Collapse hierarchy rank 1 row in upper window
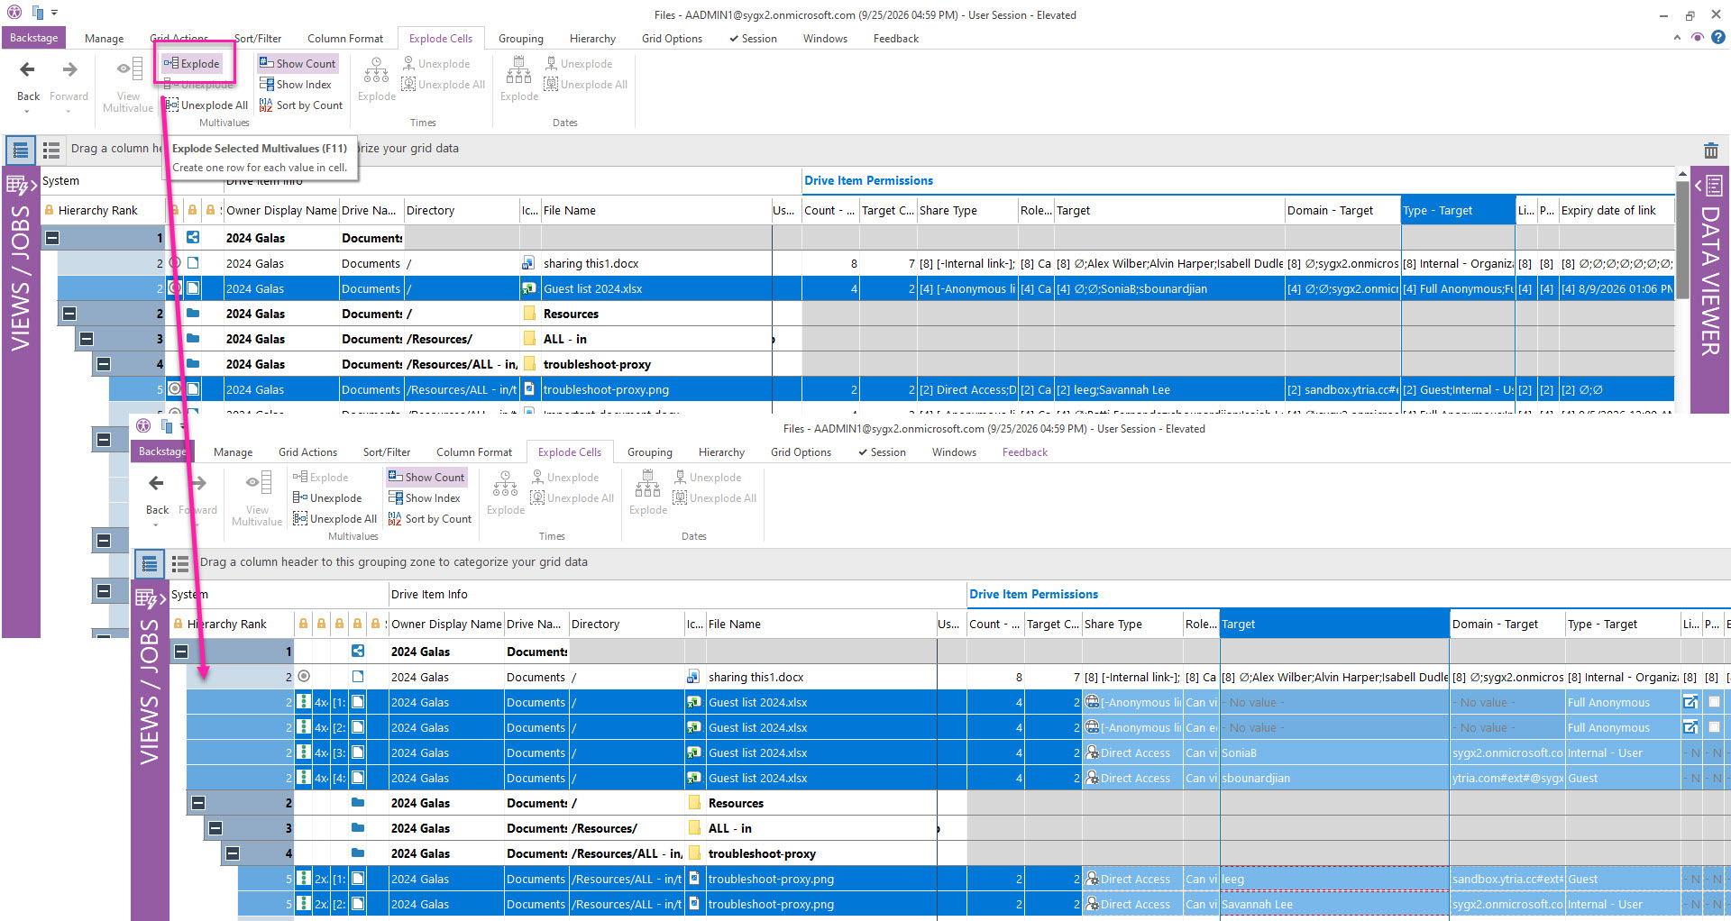The height and width of the screenshot is (921, 1731). click(52, 238)
